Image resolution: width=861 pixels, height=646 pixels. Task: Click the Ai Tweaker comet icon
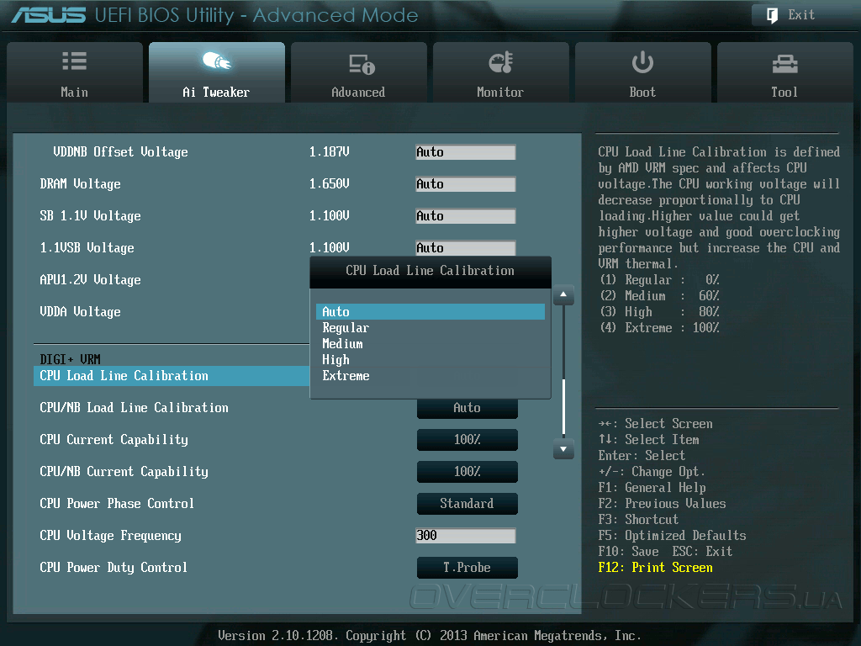[216, 61]
